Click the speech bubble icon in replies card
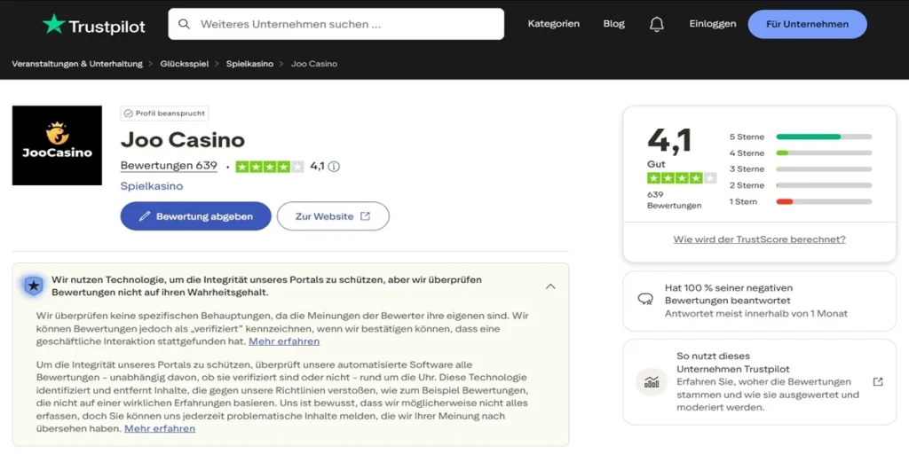 645,300
